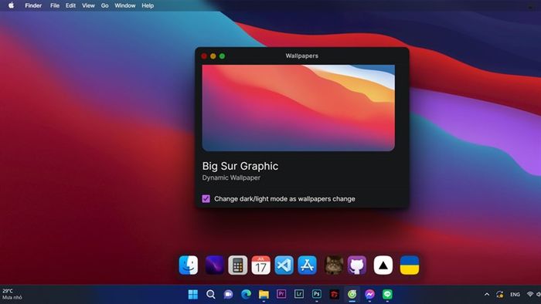Open the LINE app from the taskbar
This screenshot has width=541, height=304.
pos(387,295)
